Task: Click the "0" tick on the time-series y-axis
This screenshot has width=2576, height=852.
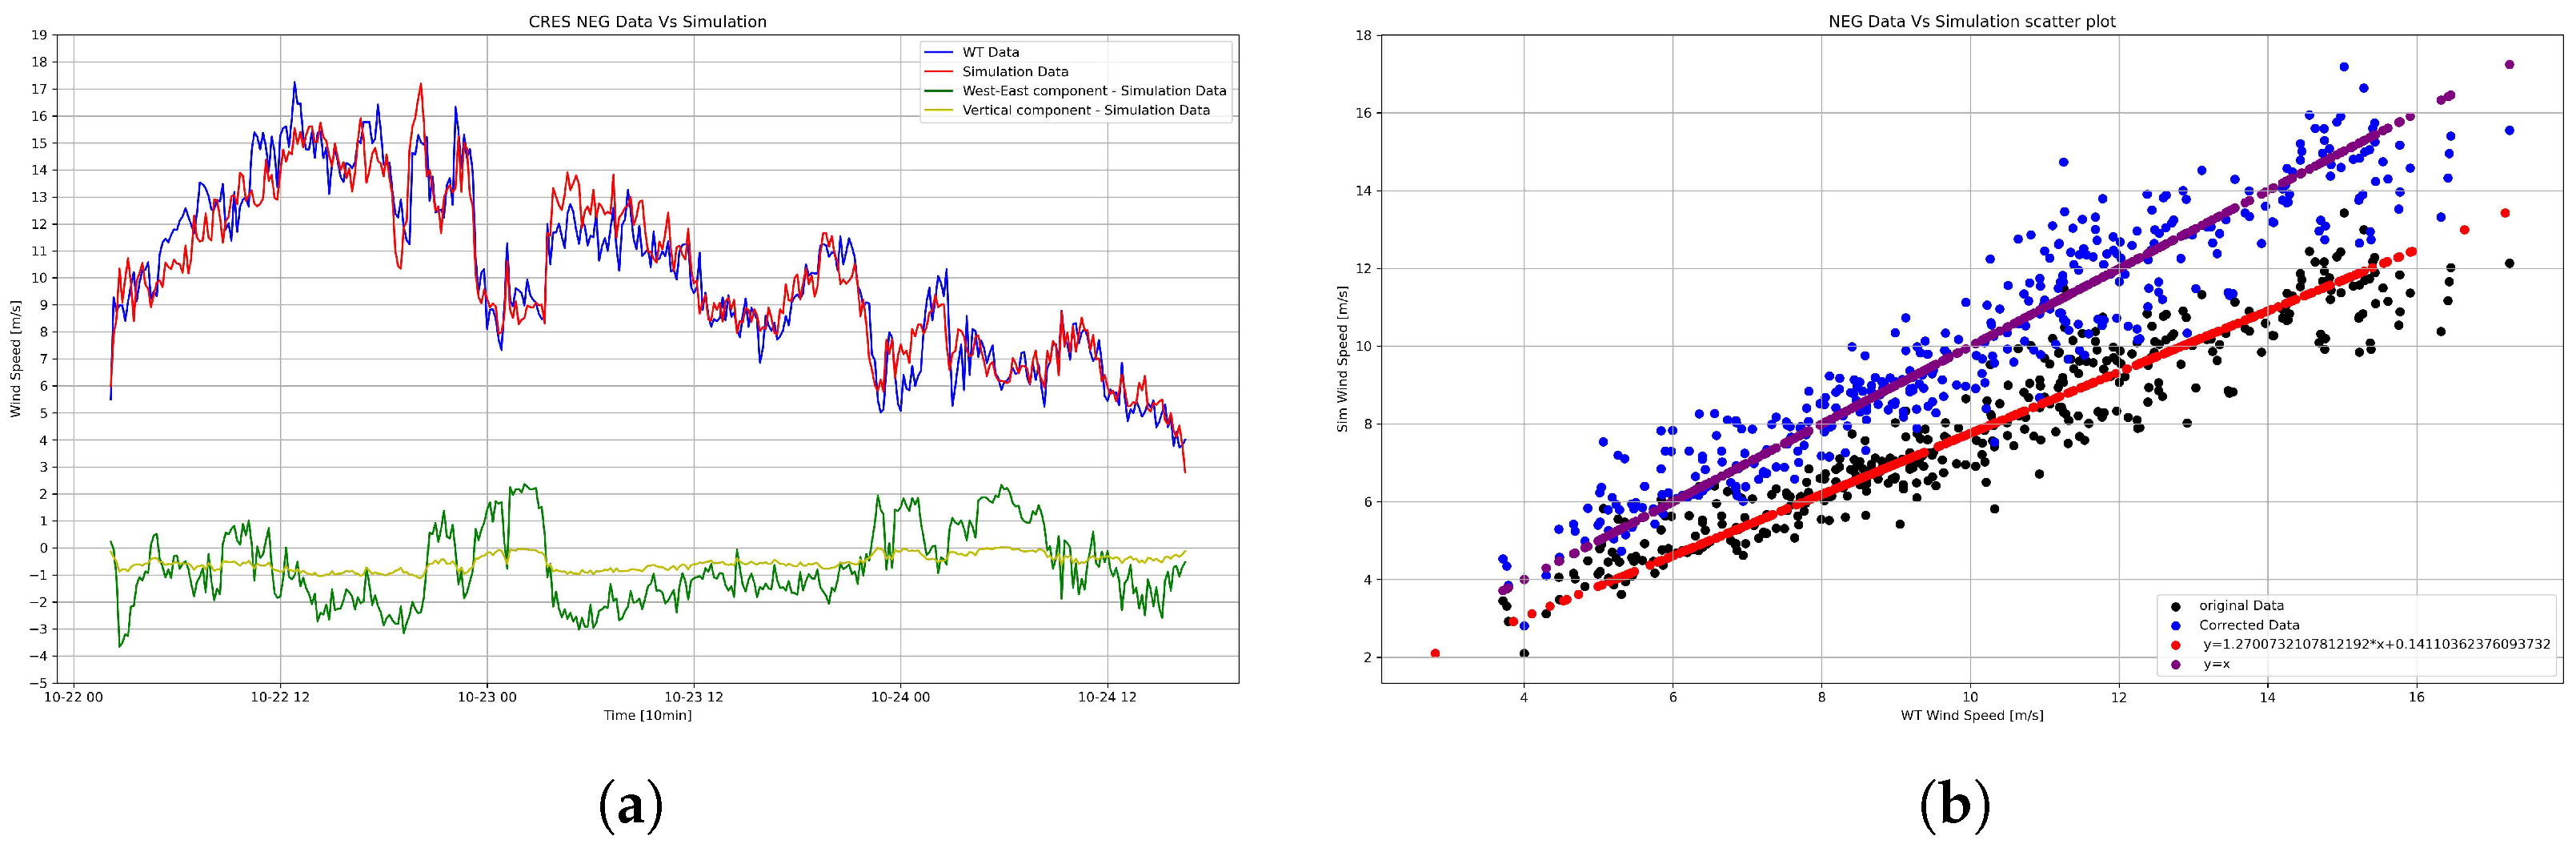Action: (44, 548)
